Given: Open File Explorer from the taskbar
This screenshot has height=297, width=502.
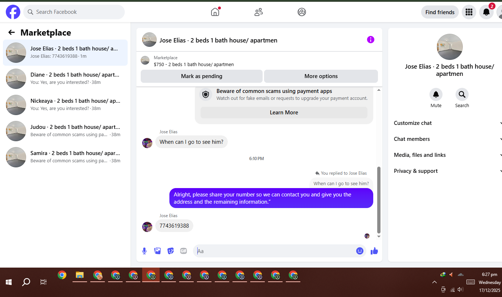Looking at the screenshot, I should coord(80,275).
